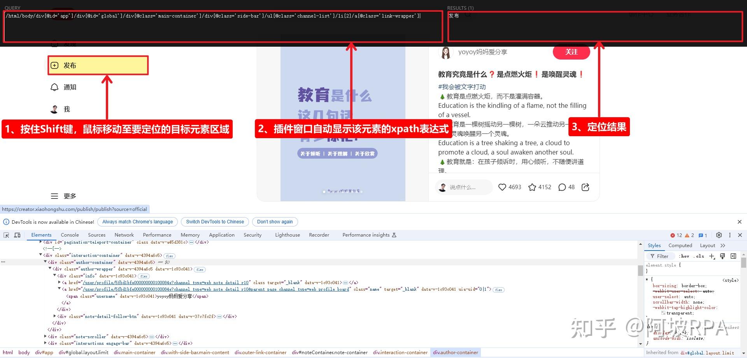Click the 关注 follow button
This screenshot has width=747, height=358.
click(571, 52)
